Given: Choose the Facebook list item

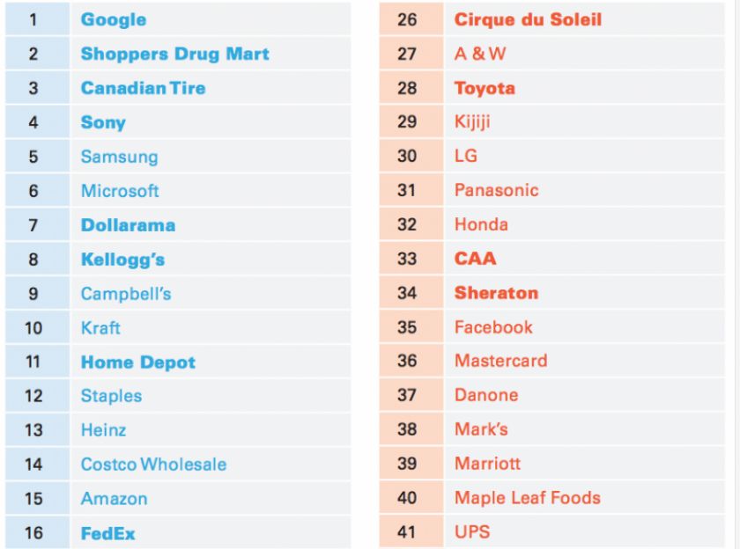Looking at the screenshot, I should point(493,327).
